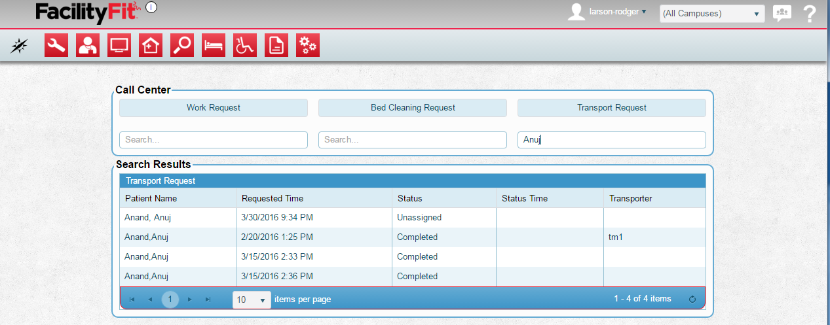Open the house with plus icon
The width and height of the screenshot is (830, 325).
(x=151, y=45)
